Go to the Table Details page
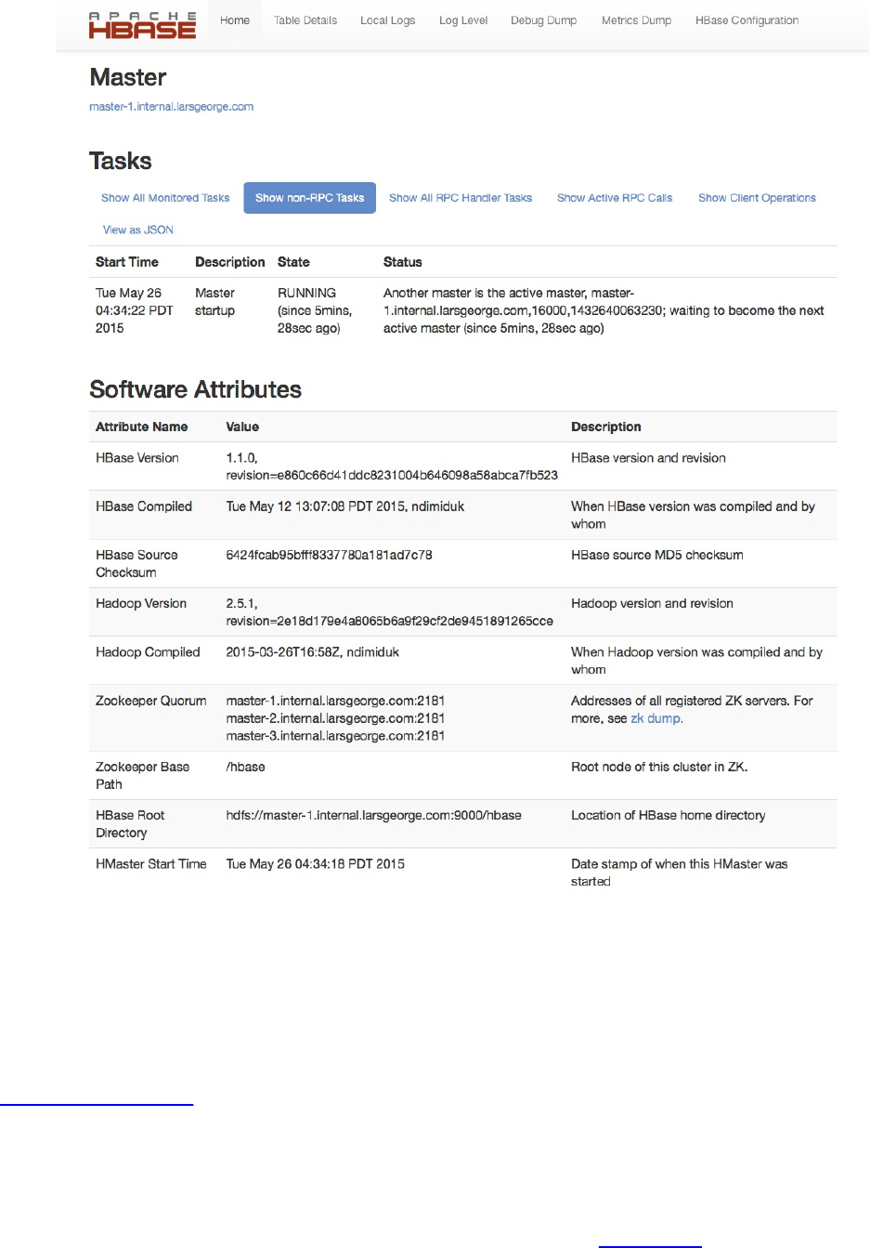Image resolution: width=870 pixels, height=1248 pixels. click(305, 20)
